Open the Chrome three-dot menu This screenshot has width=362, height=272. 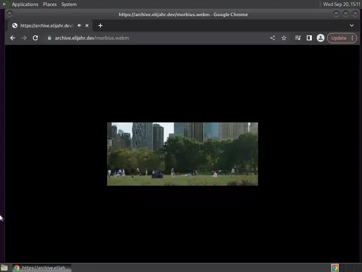point(352,38)
